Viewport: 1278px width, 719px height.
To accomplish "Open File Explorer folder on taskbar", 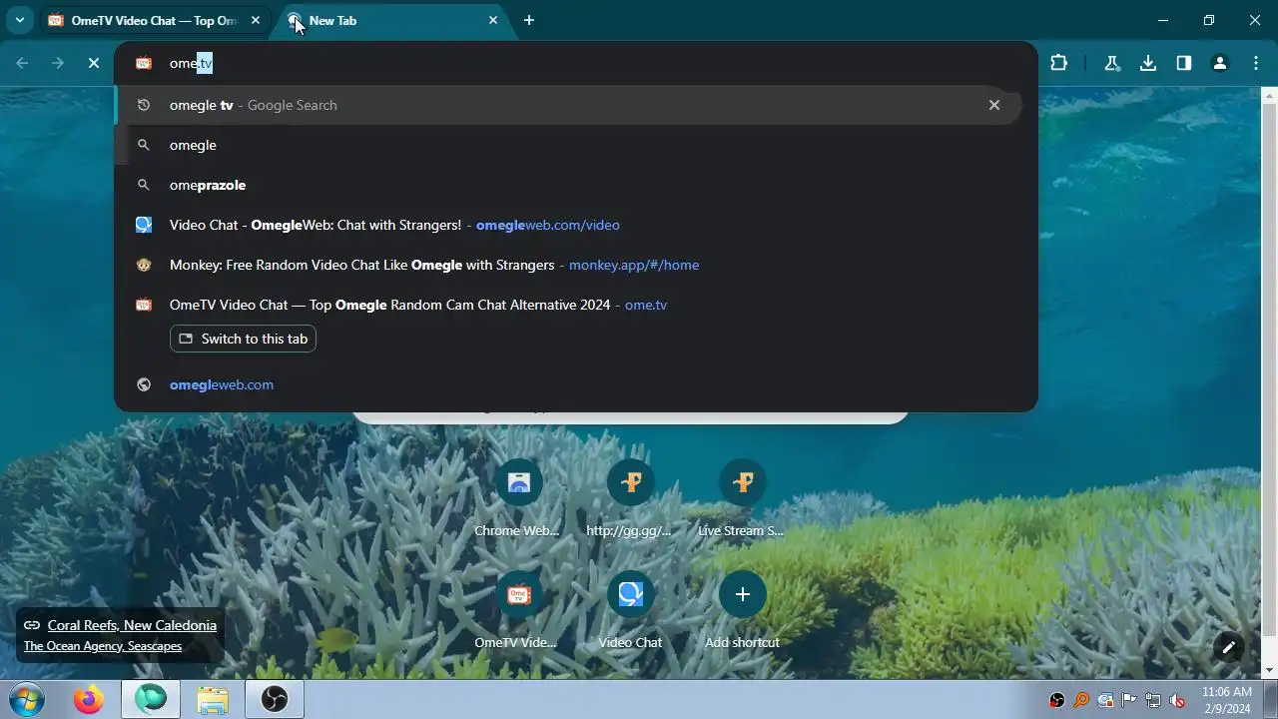I will point(213,700).
